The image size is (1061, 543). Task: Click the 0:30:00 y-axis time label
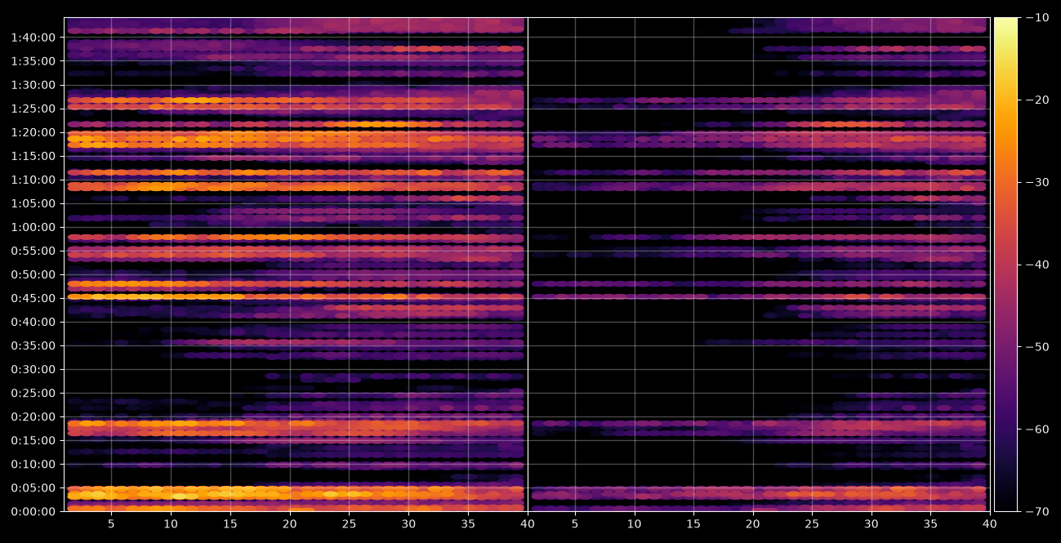point(33,369)
